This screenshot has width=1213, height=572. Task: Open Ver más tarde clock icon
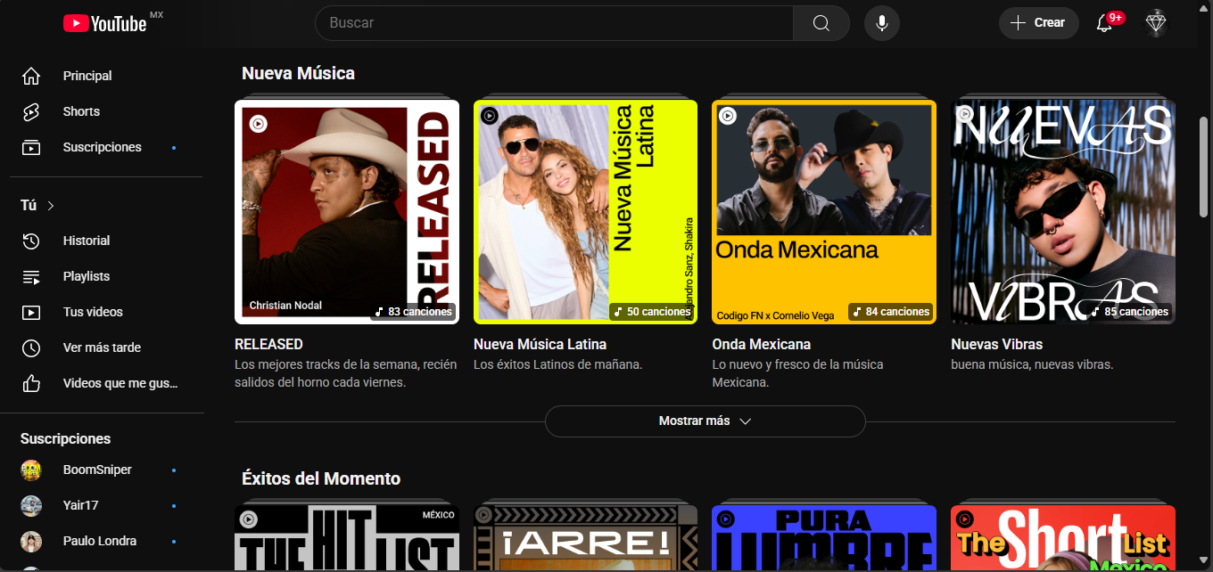coord(31,347)
